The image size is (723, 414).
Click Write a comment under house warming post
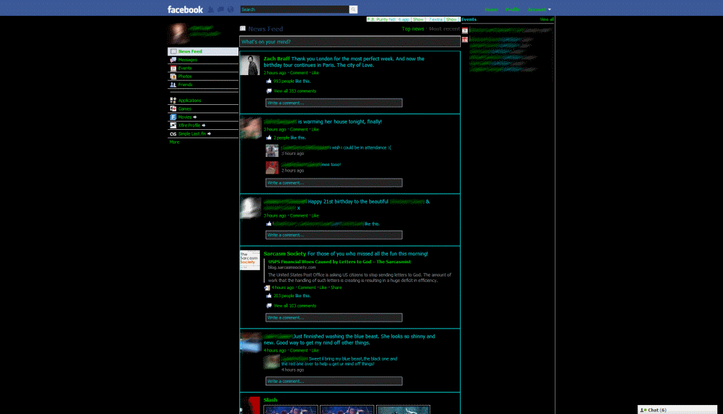pos(334,183)
